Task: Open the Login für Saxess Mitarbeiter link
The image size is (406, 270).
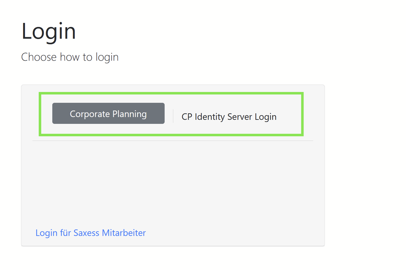Action: tap(90, 233)
